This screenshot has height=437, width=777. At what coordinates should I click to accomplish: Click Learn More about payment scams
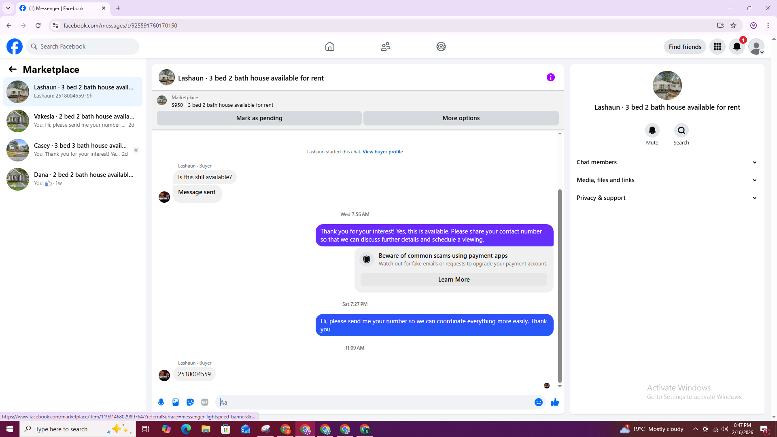point(454,280)
